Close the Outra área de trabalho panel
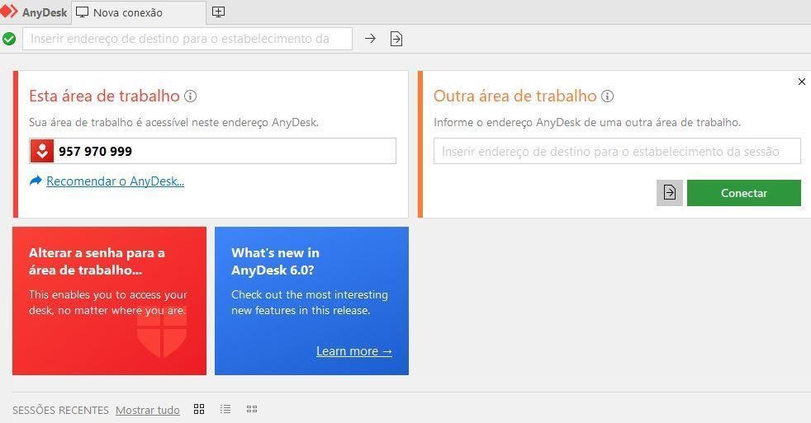The width and height of the screenshot is (811, 423). (x=802, y=82)
